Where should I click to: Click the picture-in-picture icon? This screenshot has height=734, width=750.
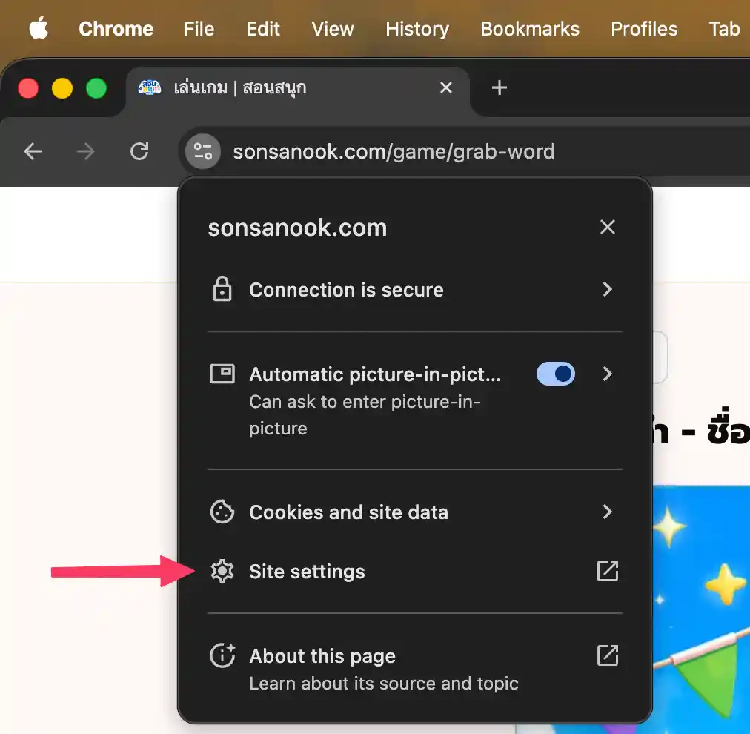pos(222,374)
